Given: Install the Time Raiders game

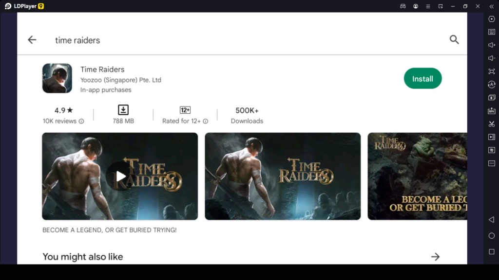Looking at the screenshot, I should (x=422, y=78).
